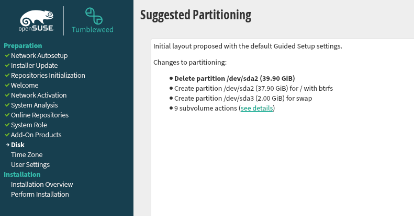Click the Network Activation step label

click(x=39, y=95)
